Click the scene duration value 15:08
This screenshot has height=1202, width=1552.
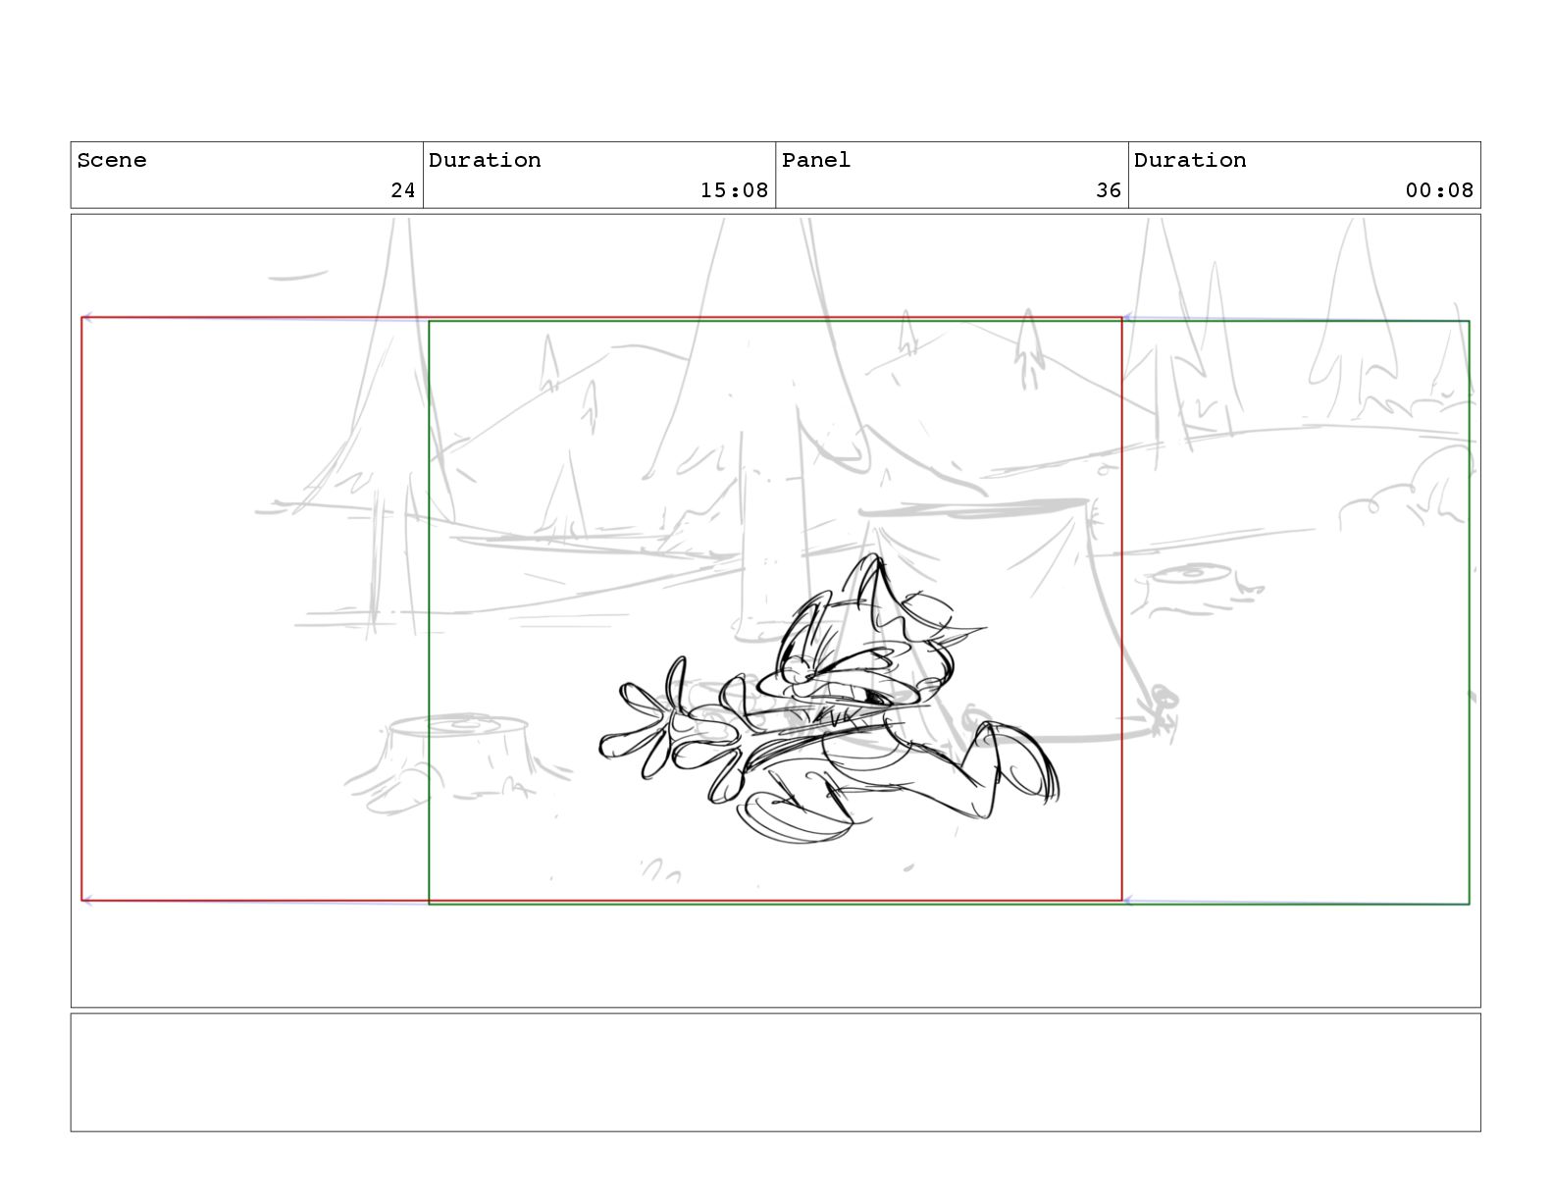(x=734, y=190)
